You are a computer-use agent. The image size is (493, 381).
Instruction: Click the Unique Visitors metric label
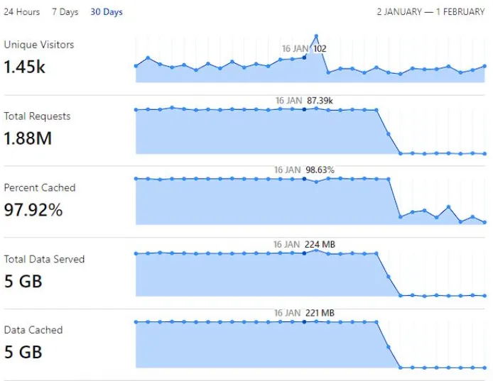click(x=38, y=45)
